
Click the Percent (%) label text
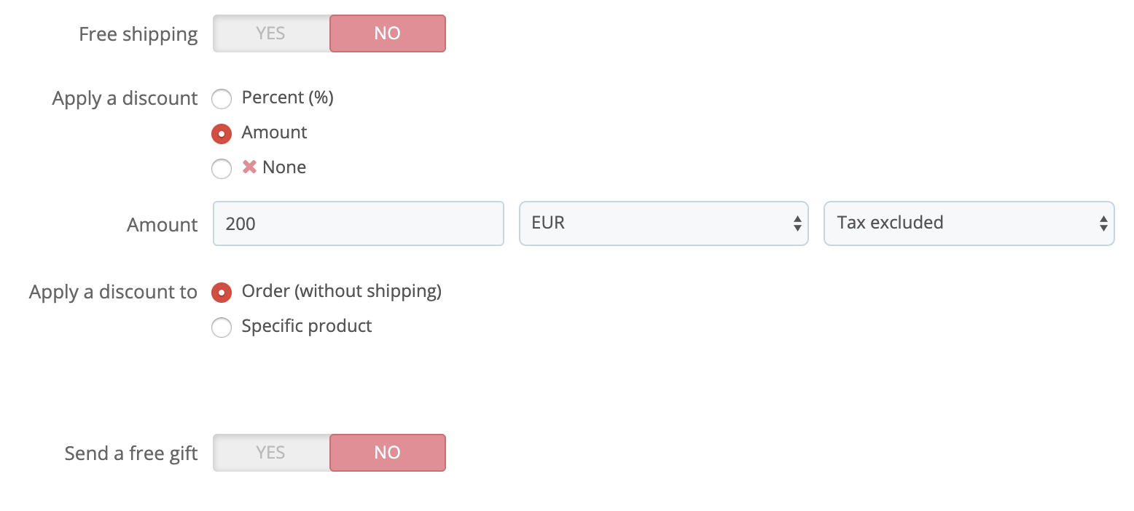[287, 98]
